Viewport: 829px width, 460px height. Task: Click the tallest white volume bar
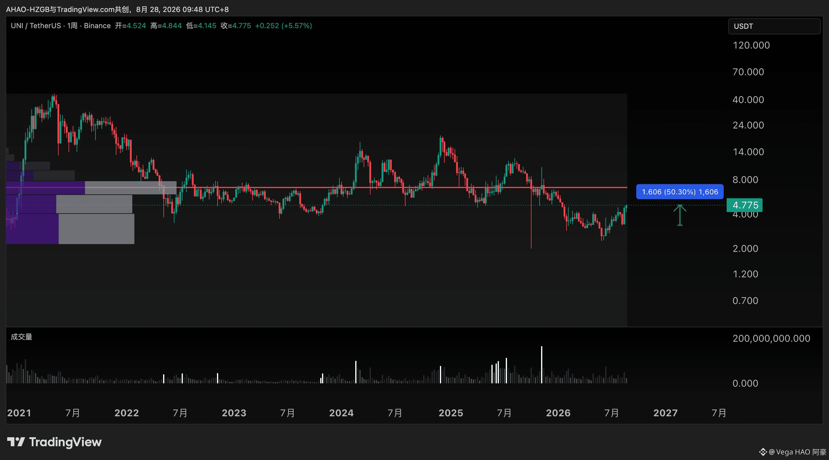pyautogui.click(x=542, y=365)
